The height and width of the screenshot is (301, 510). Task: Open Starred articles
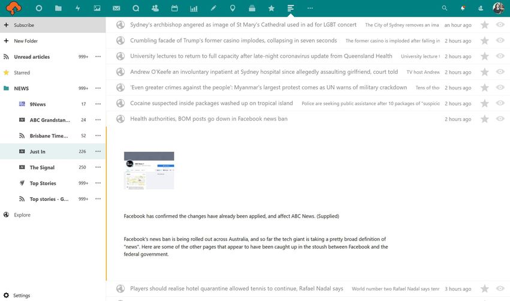22,73
